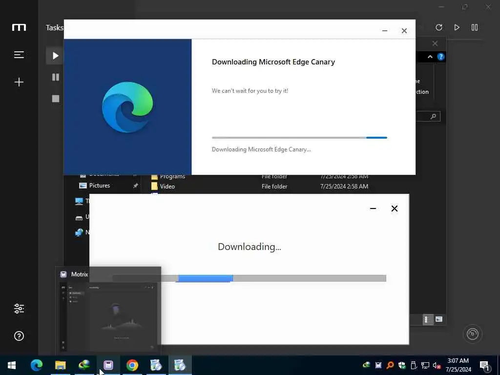The height and width of the screenshot is (375, 500).
Task: Close the File Explorer window
Action: pyautogui.click(x=435, y=43)
